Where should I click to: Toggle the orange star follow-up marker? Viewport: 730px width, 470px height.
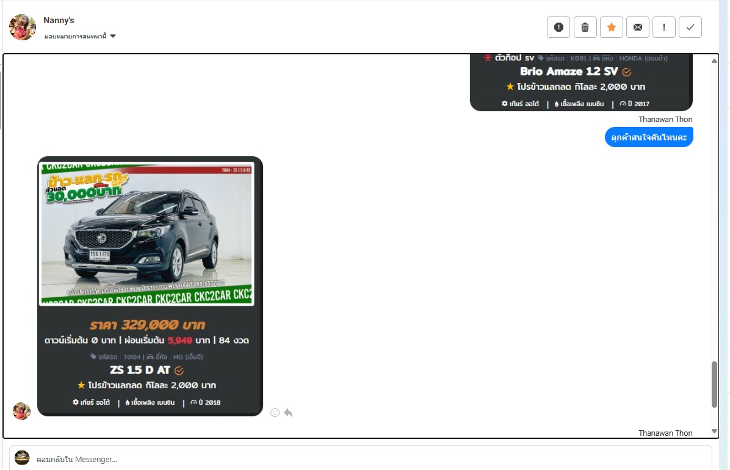coord(611,27)
